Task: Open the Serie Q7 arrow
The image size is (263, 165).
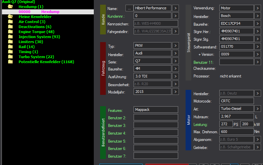Action: point(176,61)
